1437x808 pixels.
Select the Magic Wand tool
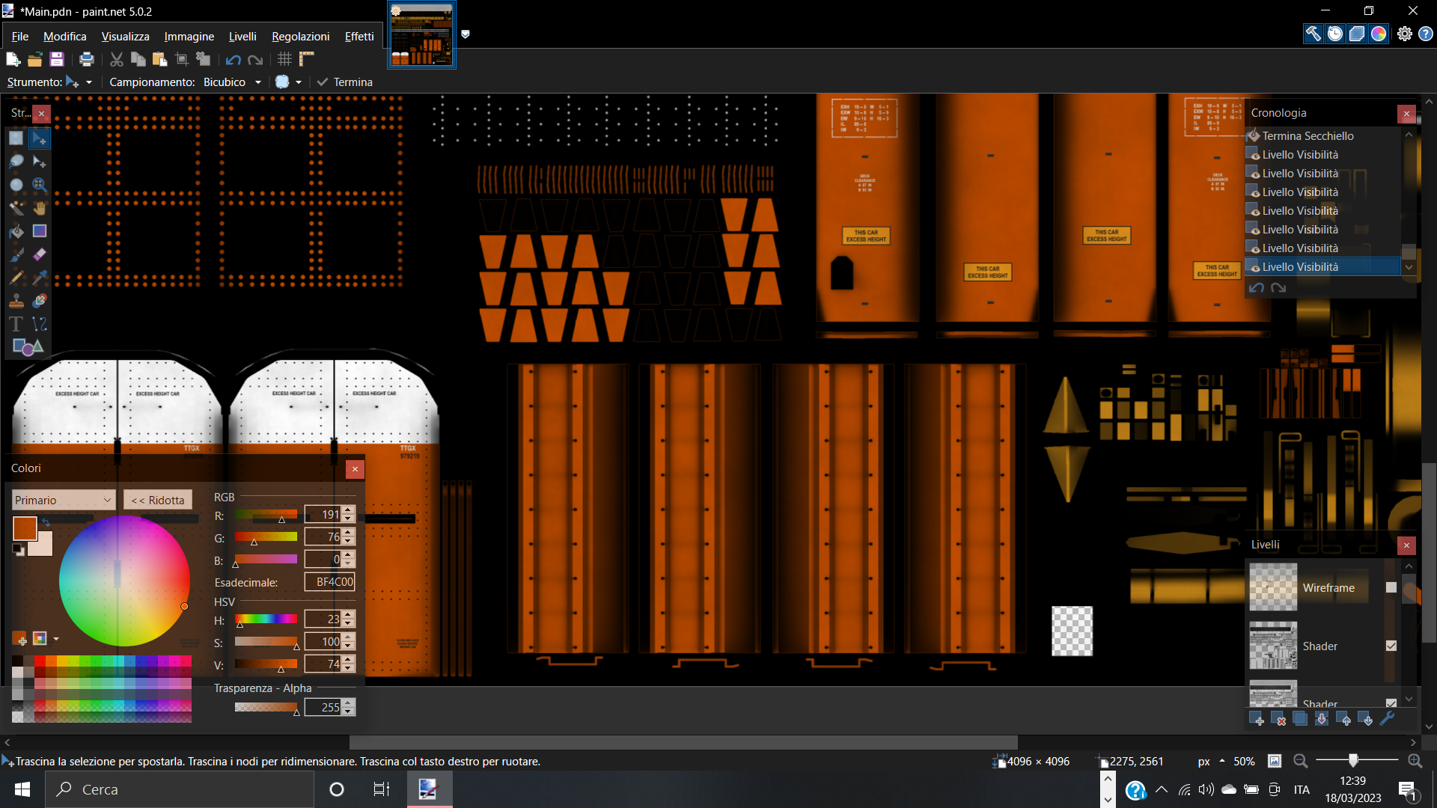coord(16,207)
